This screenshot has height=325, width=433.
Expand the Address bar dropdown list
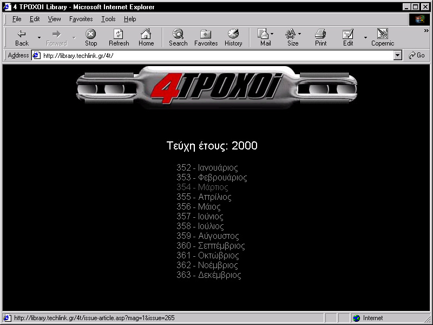[x=397, y=56]
